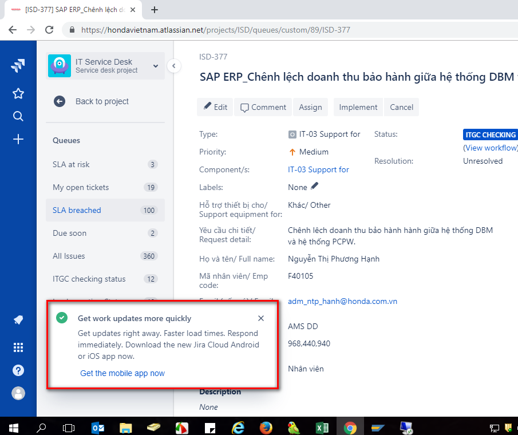
Task: Open the Jira home logo icon
Action: pyautogui.click(x=18, y=65)
